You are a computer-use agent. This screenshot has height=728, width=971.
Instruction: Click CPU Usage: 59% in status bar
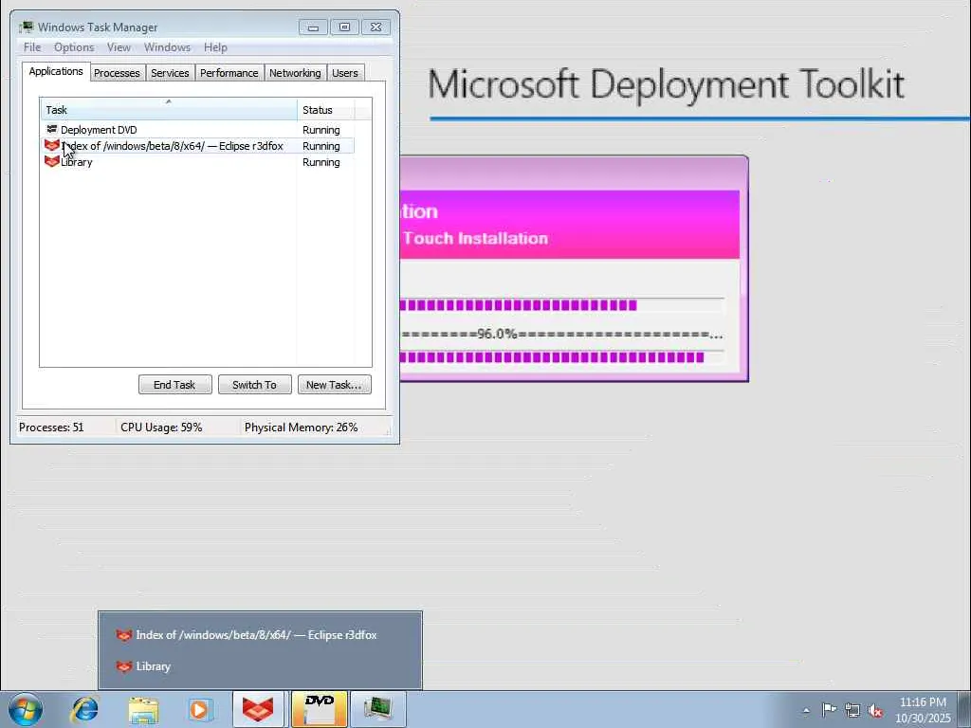click(161, 428)
